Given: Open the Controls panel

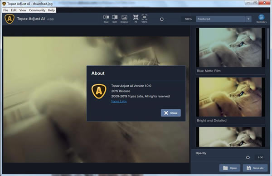Looking at the screenshot, I should point(262,19).
